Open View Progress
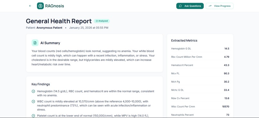The width and height of the screenshot is (259, 118). [219, 6]
